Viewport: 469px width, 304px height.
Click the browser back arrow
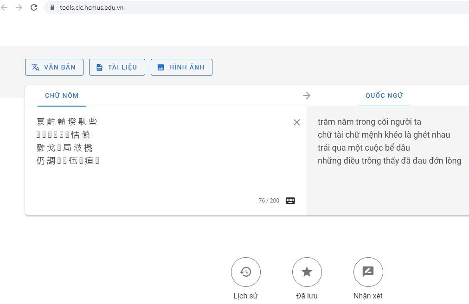[x=5, y=7]
